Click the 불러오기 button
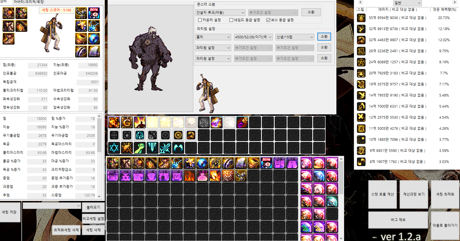Screen dimensions: 460x241 (93, 207)
